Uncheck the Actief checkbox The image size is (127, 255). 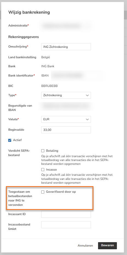point(10,140)
